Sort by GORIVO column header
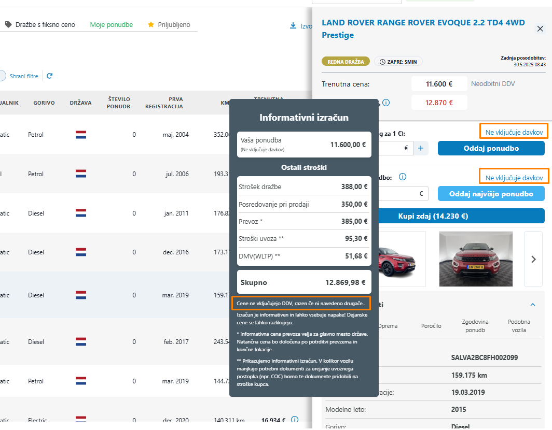Viewport: 552px width, 430px height. coord(44,103)
